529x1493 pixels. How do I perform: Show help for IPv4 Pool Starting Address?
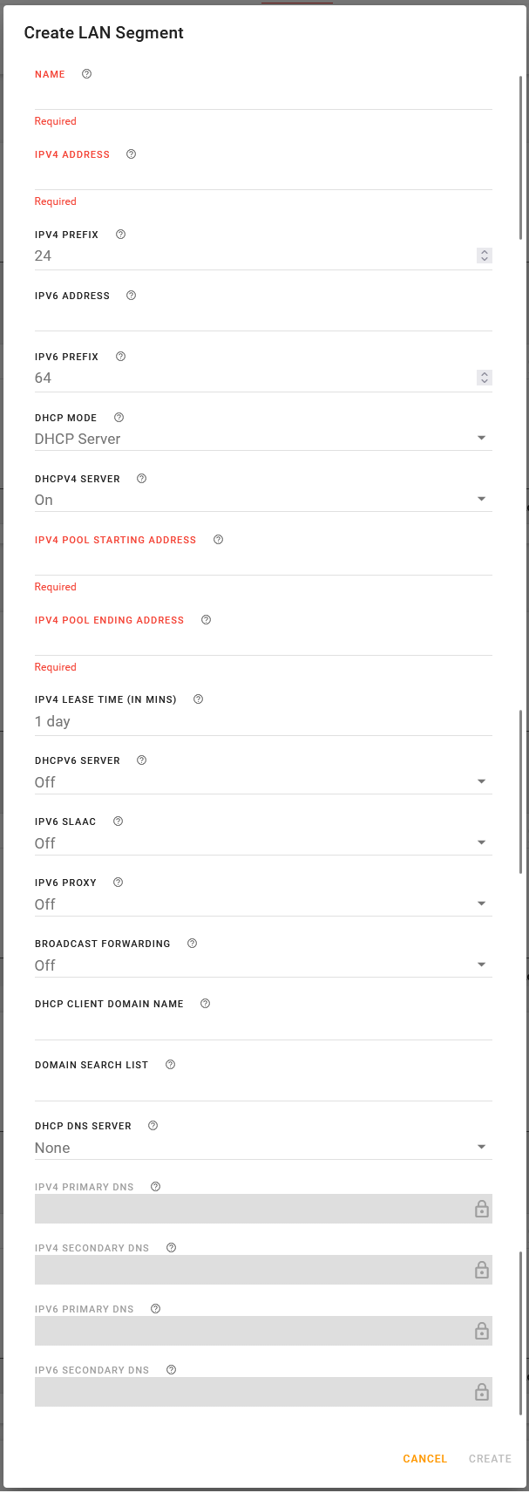pyautogui.click(x=218, y=540)
